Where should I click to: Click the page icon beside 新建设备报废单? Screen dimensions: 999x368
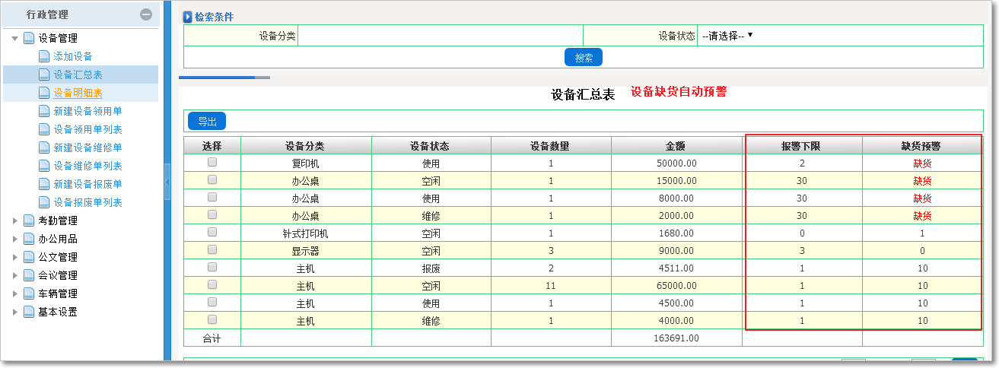pos(44,184)
